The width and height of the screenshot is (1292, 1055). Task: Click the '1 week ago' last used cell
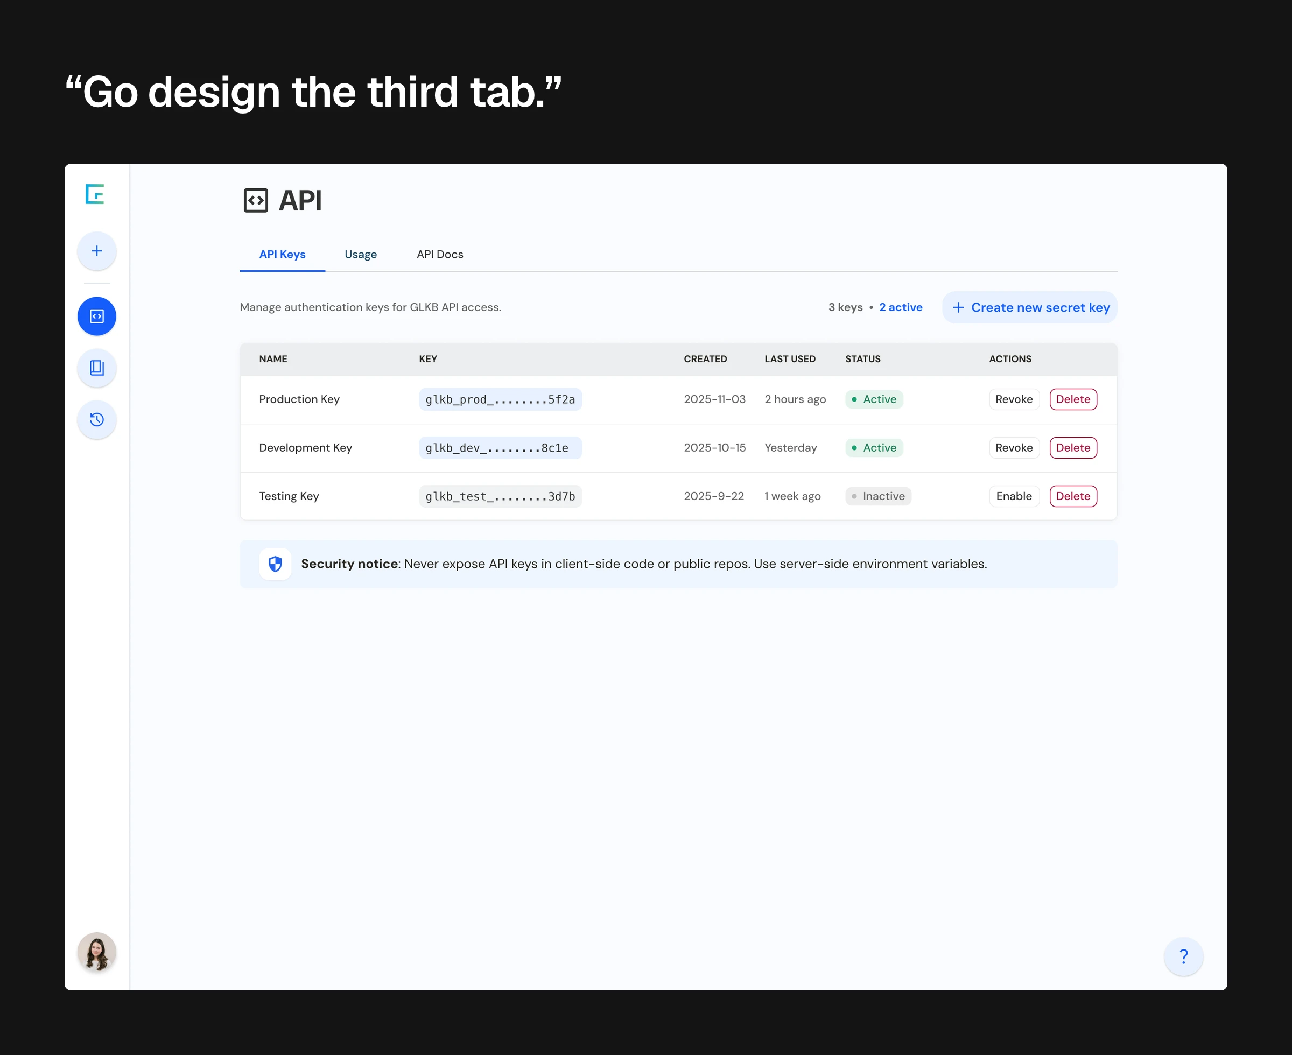[792, 496]
